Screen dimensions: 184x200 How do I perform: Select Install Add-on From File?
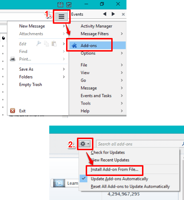pos(114,169)
